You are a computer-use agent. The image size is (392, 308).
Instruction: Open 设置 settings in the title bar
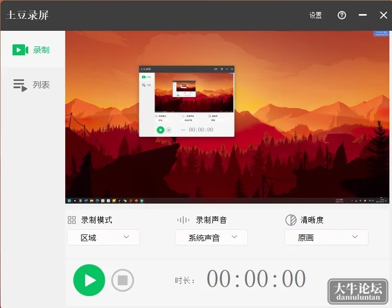(315, 15)
